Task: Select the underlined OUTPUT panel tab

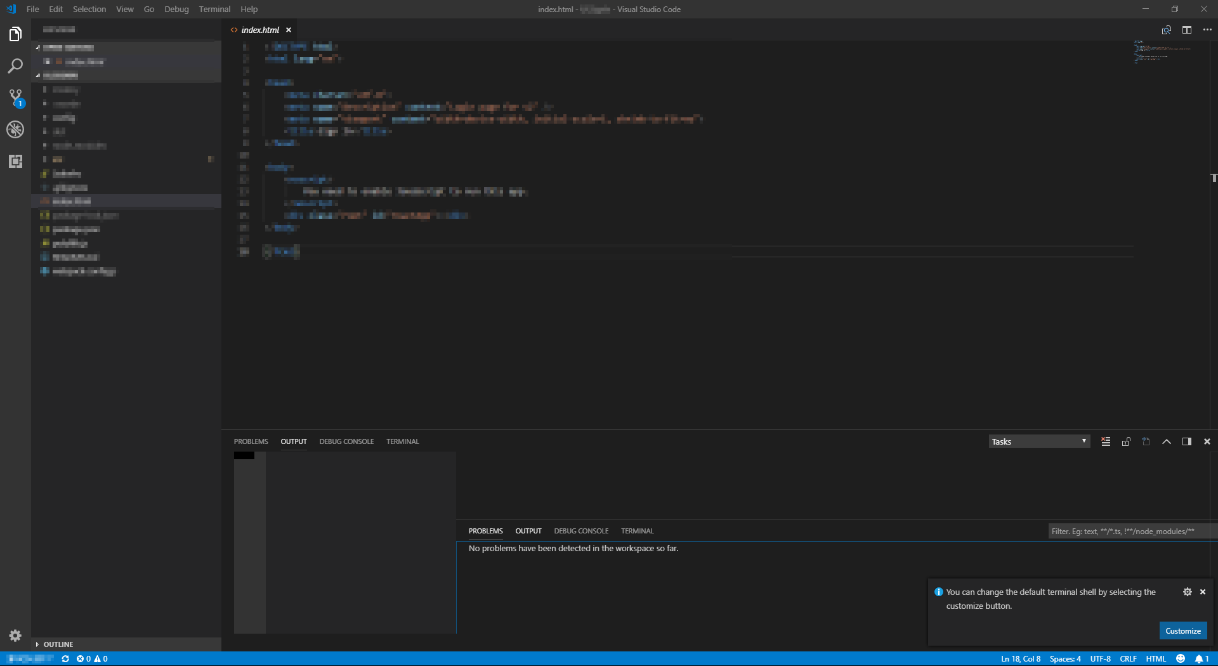Action: point(294,441)
